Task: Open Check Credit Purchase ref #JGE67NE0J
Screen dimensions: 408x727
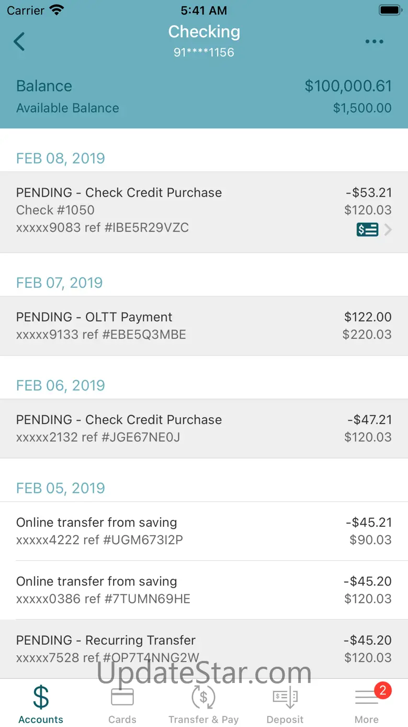Action: point(204,428)
